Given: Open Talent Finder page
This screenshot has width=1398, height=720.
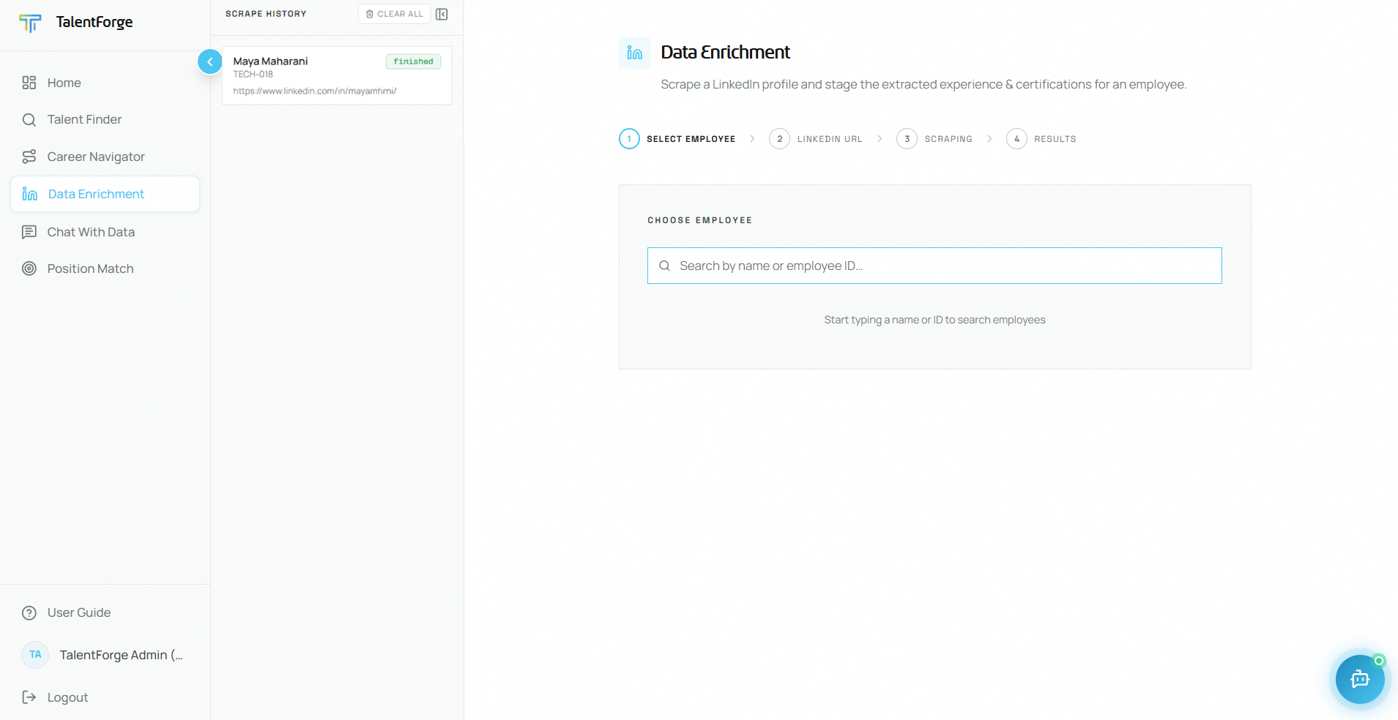Looking at the screenshot, I should (x=84, y=119).
